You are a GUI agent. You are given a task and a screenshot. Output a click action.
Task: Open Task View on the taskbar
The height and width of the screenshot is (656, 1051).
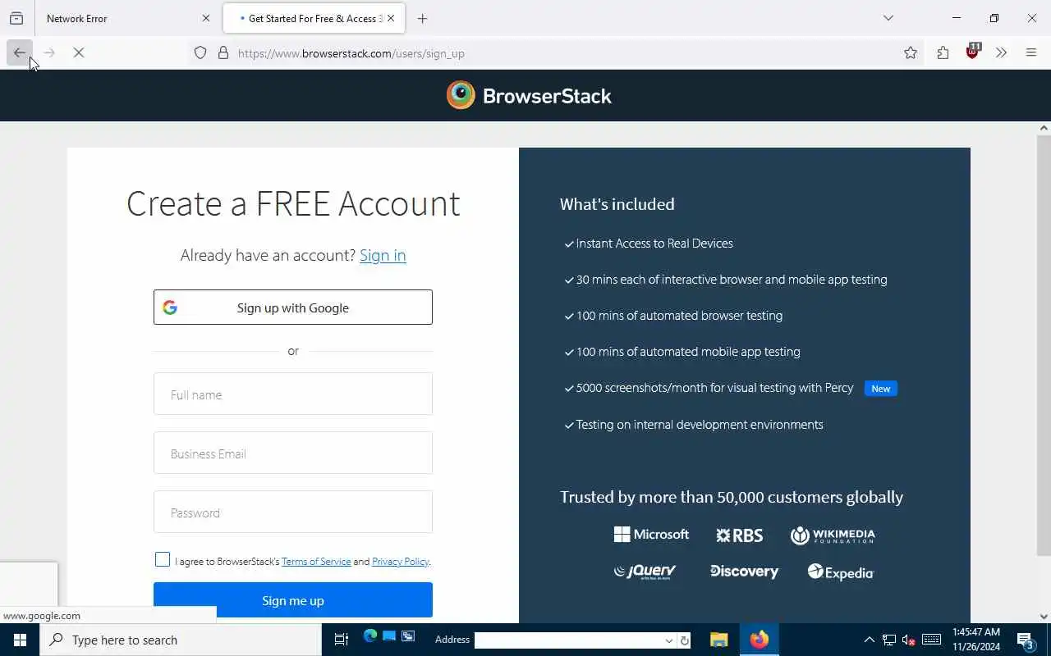point(342,640)
